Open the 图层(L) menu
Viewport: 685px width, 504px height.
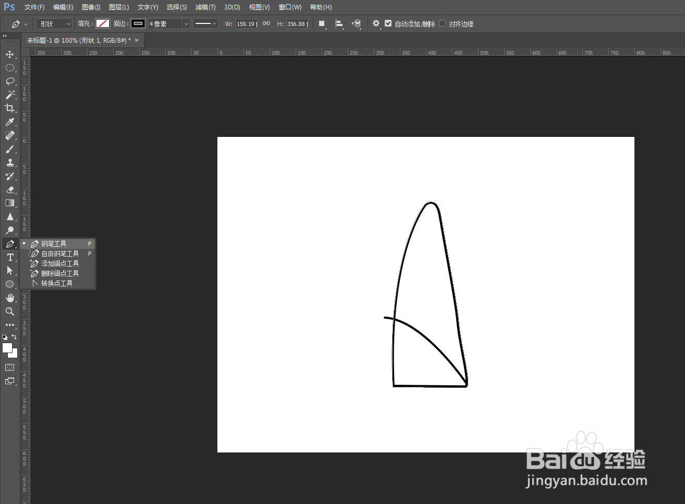tap(119, 7)
